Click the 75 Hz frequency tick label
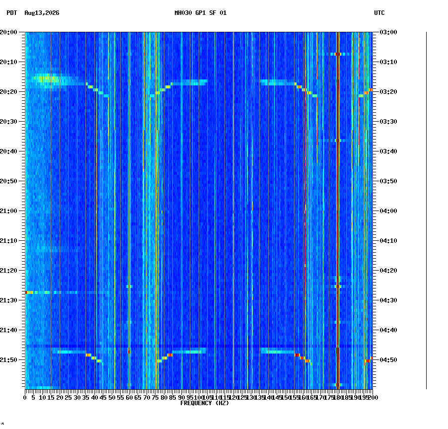 pos(155,398)
